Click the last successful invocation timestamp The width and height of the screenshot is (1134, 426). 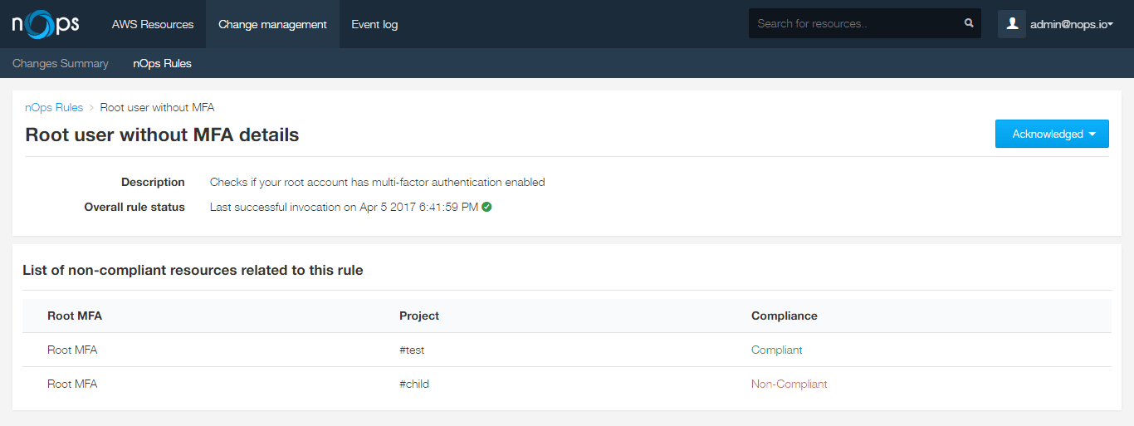tap(344, 207)
